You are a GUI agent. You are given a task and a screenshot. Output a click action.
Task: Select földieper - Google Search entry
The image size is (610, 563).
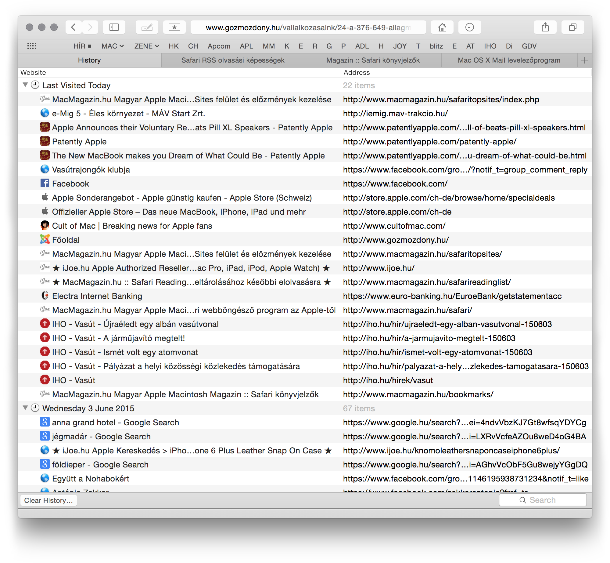pyautogui.click(x=305, y=464)
